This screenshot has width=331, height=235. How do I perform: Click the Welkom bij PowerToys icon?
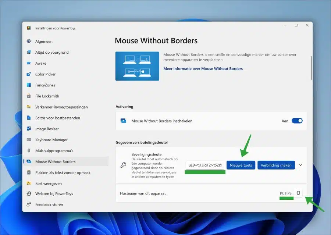point(29,193)
